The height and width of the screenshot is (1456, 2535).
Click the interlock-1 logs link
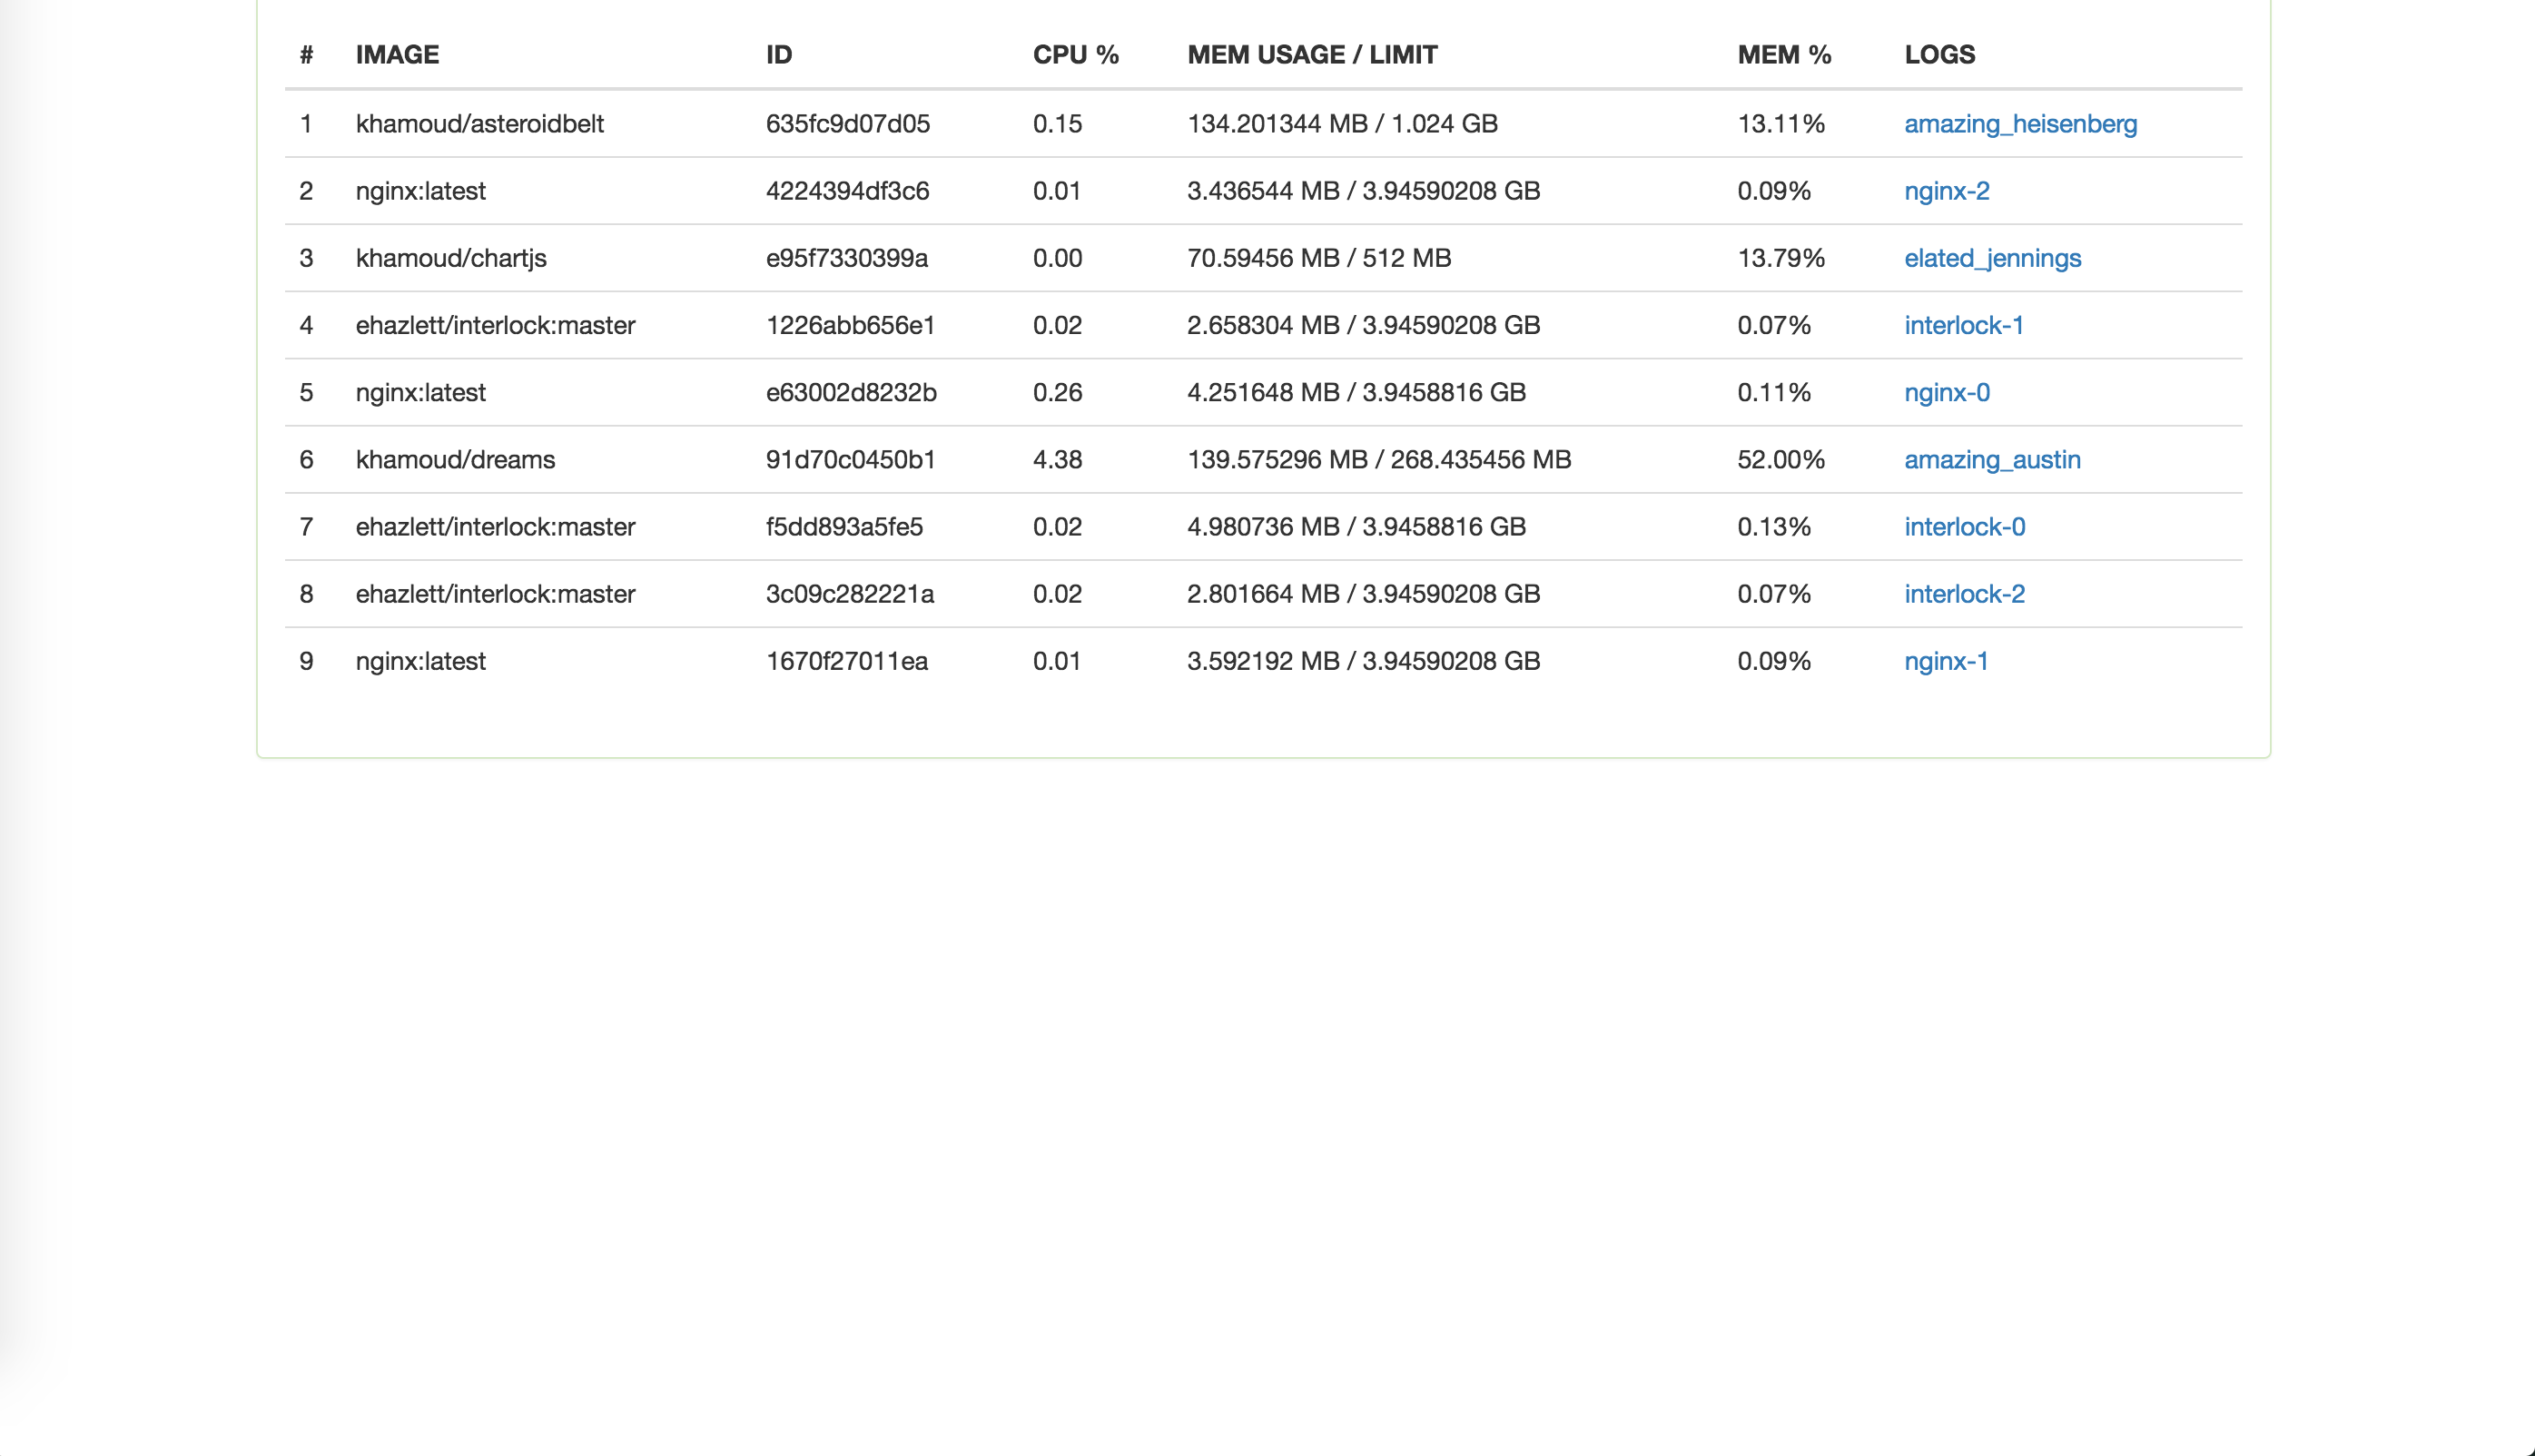[x=1963, y=325]
